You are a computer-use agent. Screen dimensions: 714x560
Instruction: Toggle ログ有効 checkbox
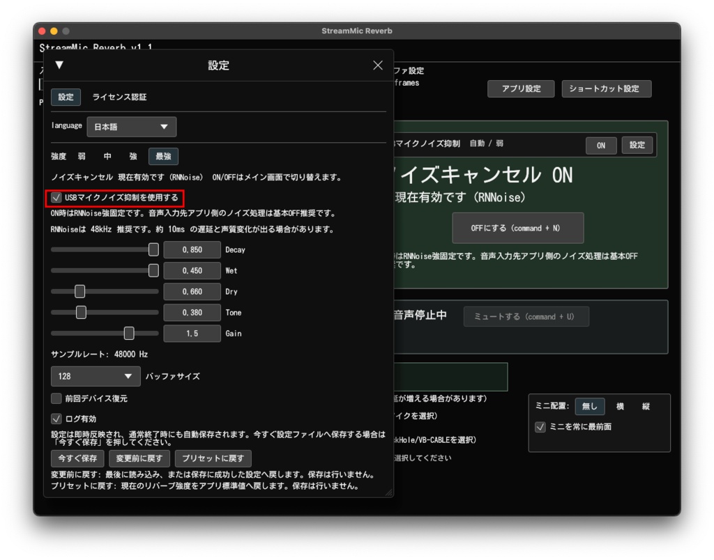click(x=56, y=419)
